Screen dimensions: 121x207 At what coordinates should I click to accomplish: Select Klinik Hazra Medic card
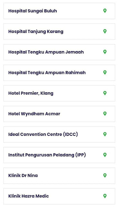click(59, 196)
